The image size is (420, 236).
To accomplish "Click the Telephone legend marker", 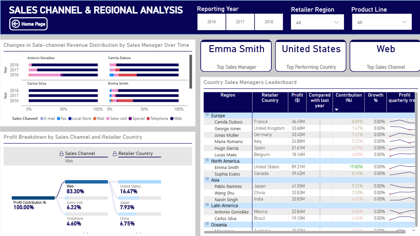I will 148,118.
